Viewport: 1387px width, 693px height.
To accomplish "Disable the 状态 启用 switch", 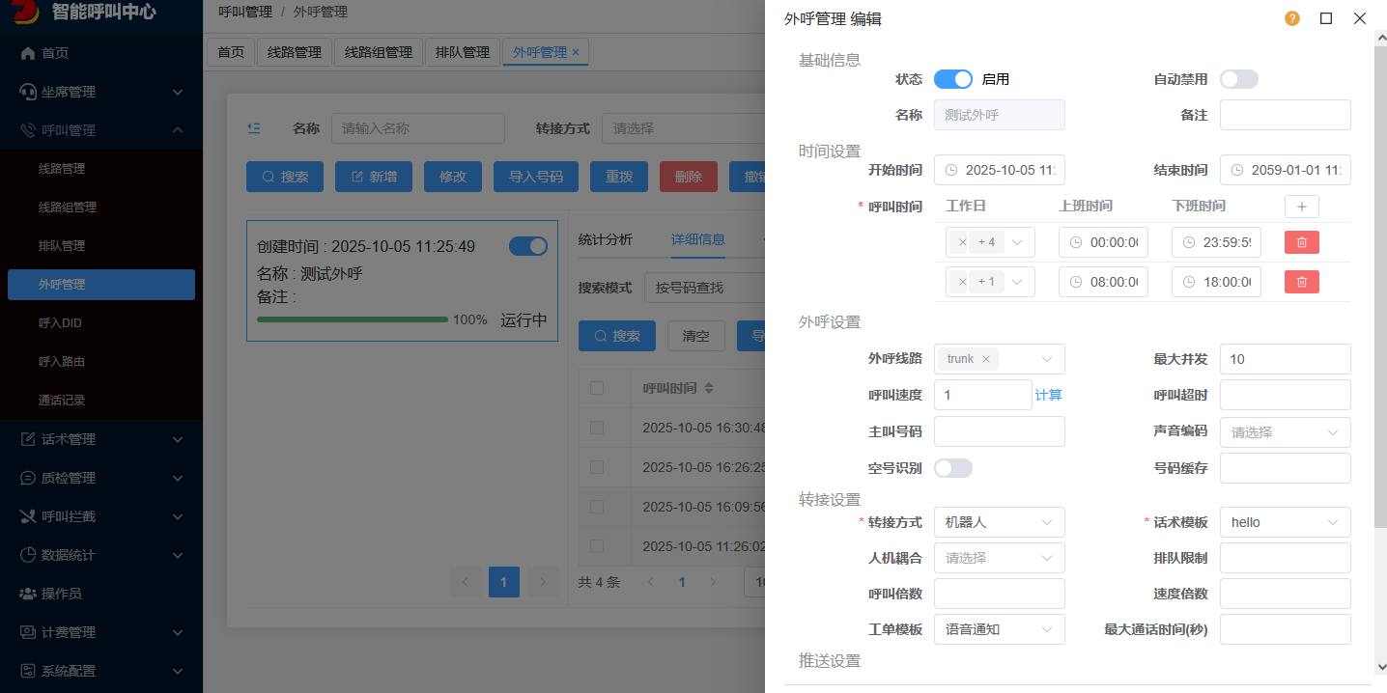I will point(952,79).
